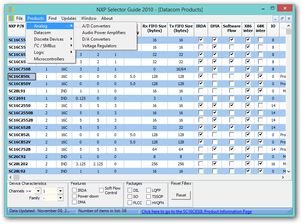Enable DMA feature filter
302x224 pixels.
[74, 202]
